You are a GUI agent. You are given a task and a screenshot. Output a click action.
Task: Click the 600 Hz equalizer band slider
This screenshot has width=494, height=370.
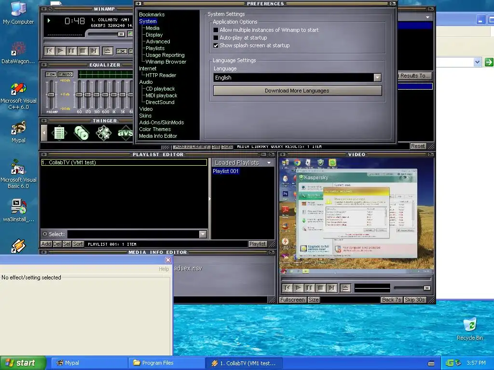(106, 94)
